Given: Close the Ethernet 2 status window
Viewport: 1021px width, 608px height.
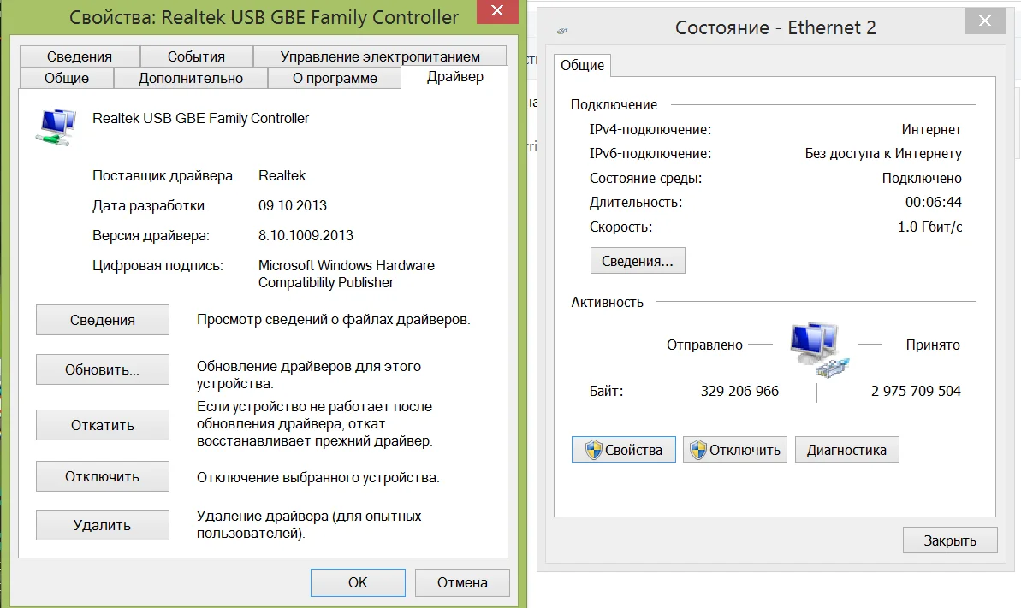Looking at the screenshot, I should (985, 21).
